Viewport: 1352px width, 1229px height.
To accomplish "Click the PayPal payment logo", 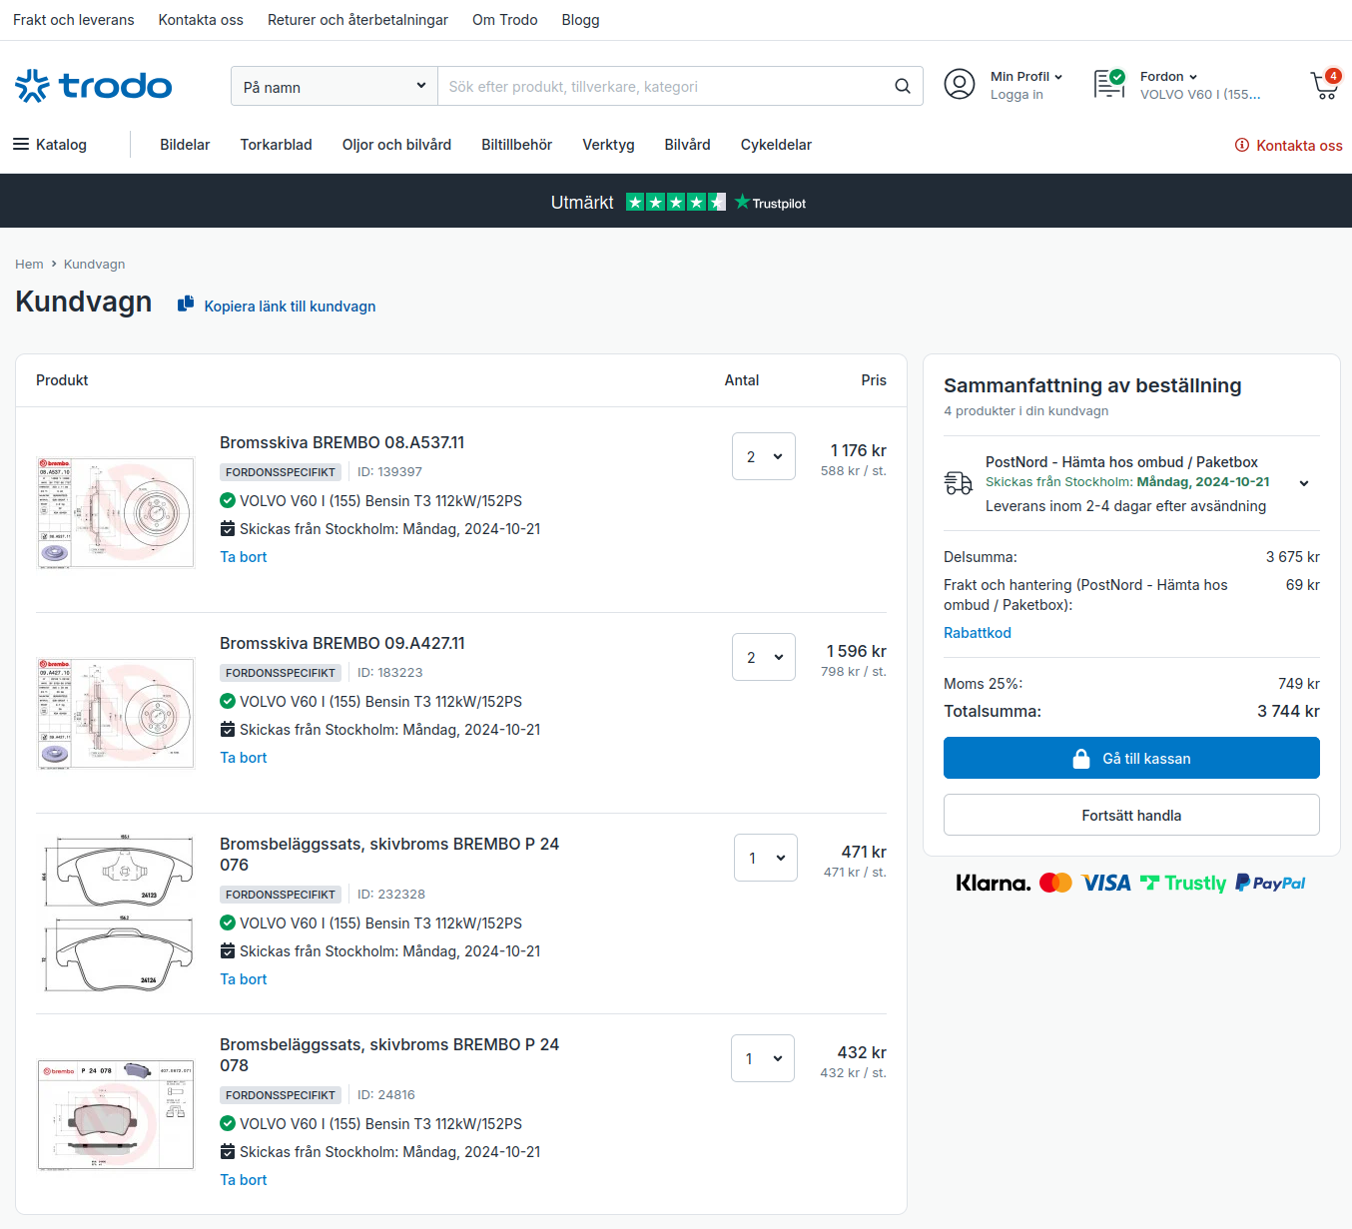I will tap(1270, 883).
